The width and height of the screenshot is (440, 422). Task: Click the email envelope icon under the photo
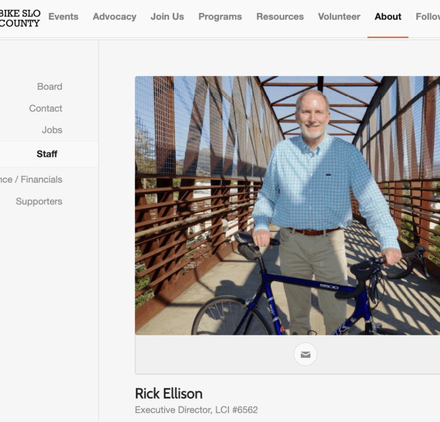click(305, 354)
